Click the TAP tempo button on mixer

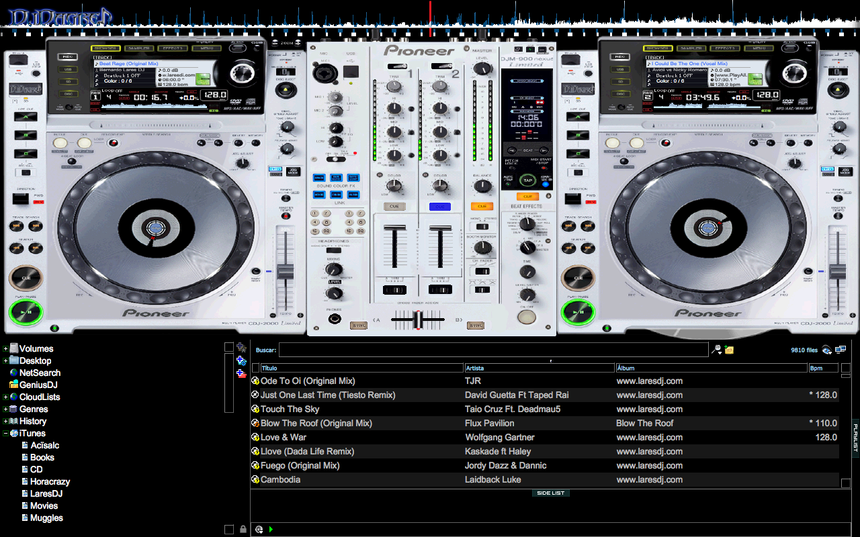[x=528, y=180]
